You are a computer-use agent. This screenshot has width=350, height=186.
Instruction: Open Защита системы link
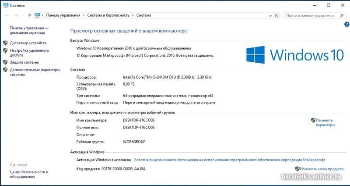click(24, 62)
